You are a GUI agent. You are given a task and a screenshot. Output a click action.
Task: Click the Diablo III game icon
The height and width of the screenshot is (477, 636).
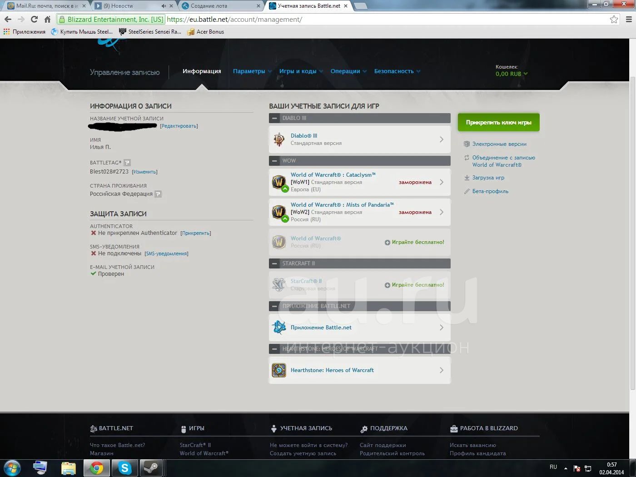pyautogui.click(x=279, y=139)
